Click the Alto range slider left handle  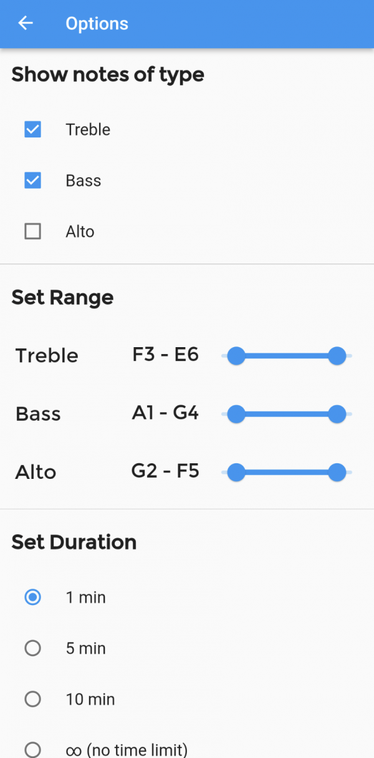(x=236, y=473)
